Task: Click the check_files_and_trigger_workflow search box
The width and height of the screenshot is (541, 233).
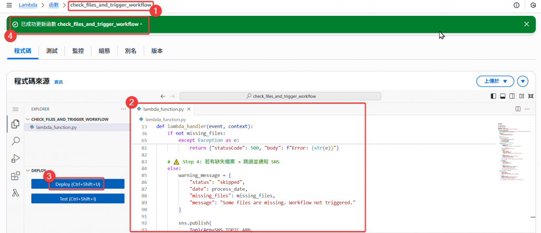Action: [280, 96]
